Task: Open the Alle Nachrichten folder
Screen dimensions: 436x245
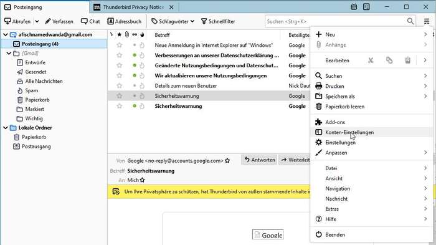Action: point(44,81)
